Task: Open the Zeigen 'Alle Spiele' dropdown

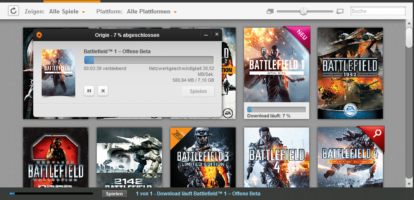Action: tap(67, 12)
